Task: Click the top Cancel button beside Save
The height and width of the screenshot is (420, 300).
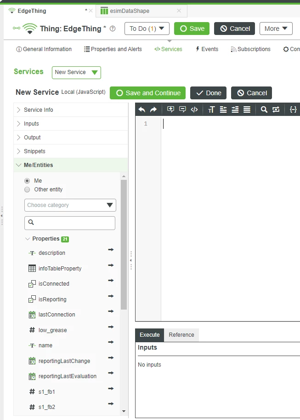Action: 235,29
